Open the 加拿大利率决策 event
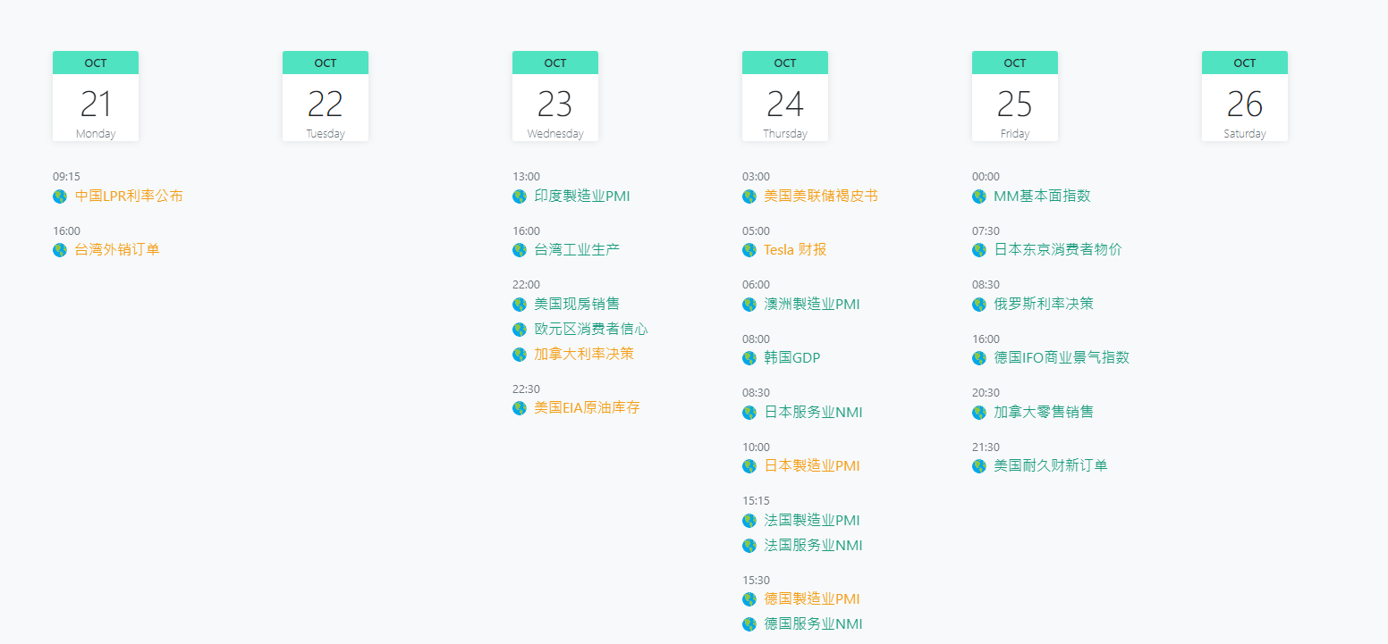The width and height of the screenshot is (1388, 644). tap(584, 354)
